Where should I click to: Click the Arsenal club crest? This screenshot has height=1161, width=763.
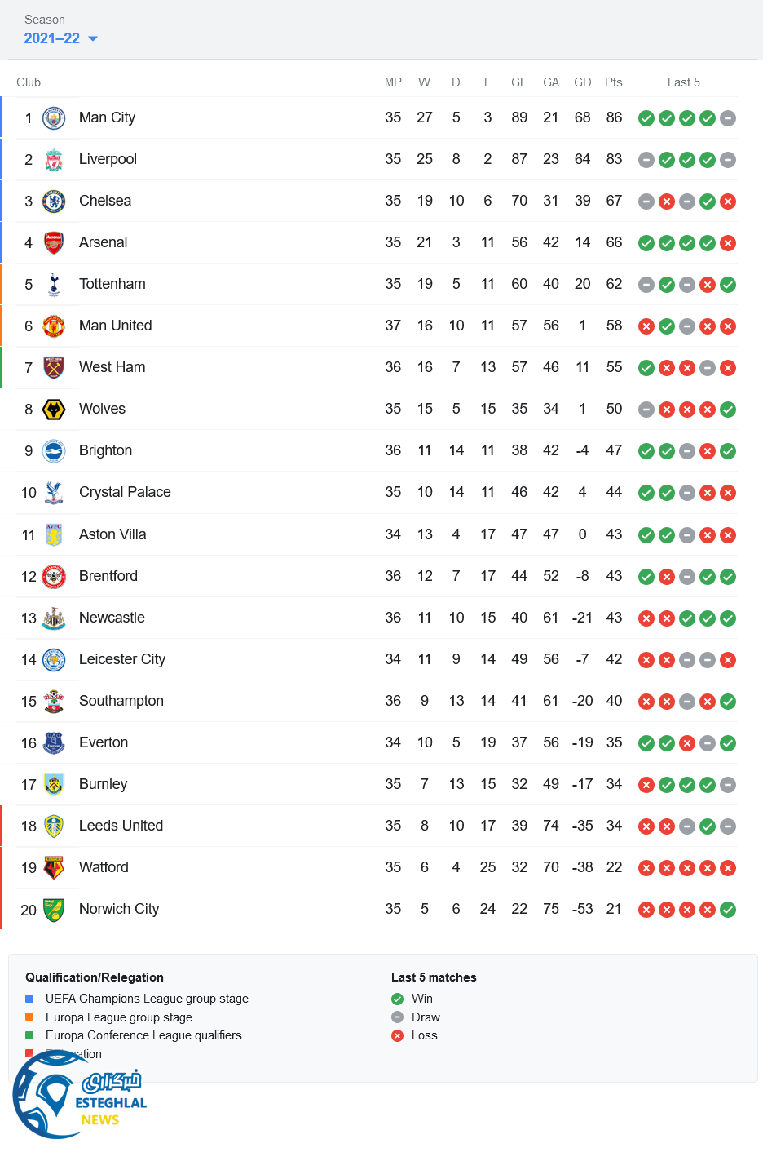54,243
